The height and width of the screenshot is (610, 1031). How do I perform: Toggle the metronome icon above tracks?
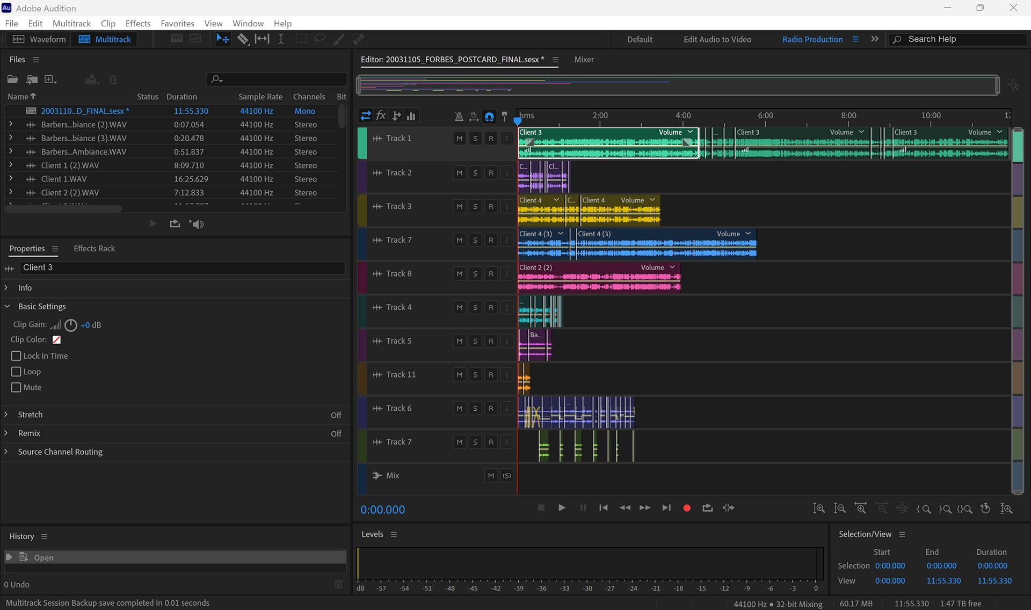[x=459, y=116]
